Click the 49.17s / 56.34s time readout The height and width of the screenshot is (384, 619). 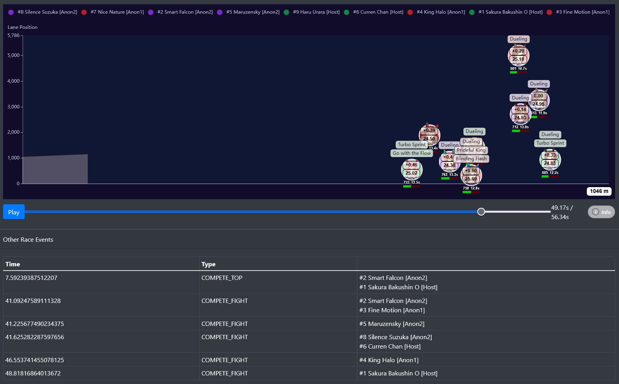tap(562, 212)
